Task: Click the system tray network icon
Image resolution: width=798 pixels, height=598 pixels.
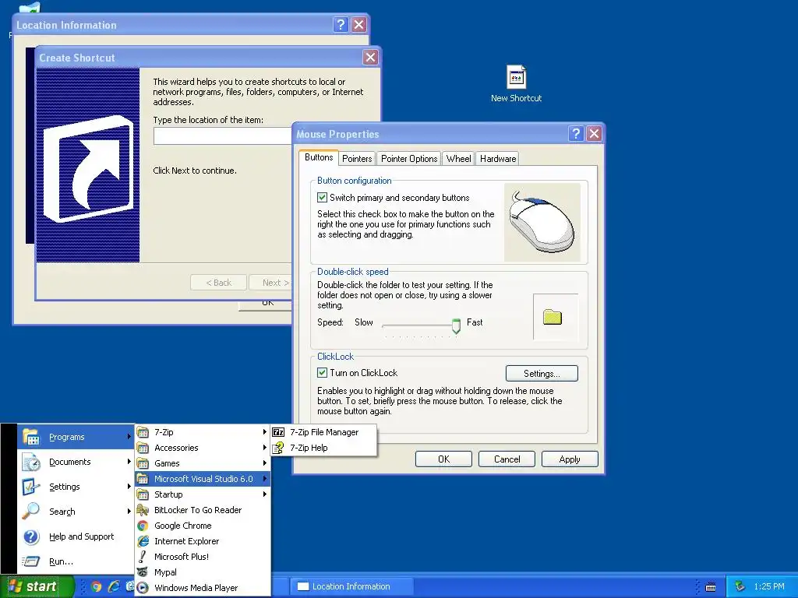Action: (x=740, y=586)
